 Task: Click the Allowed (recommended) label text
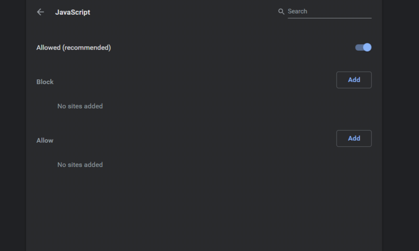73,48
